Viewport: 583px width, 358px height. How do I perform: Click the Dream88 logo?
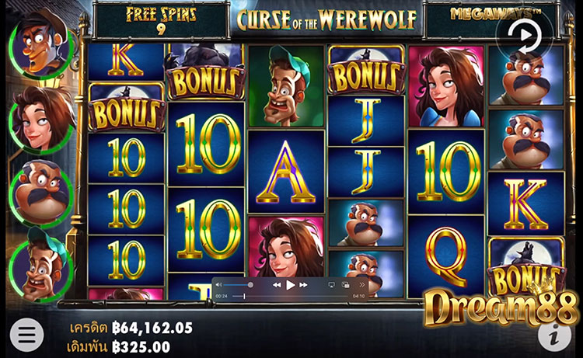coord(501,307)
